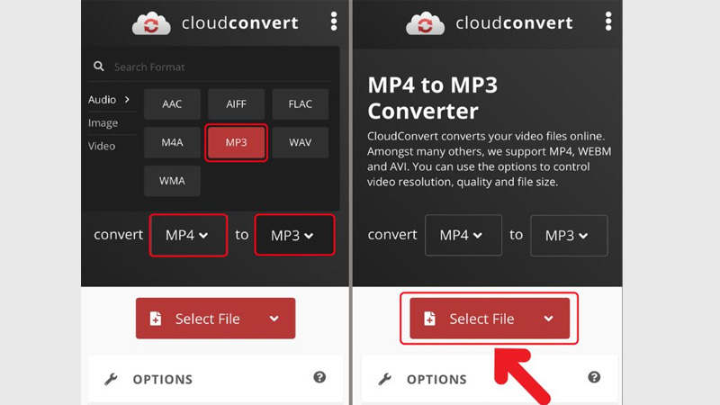
Task: Open the MP3 target dropdown in left panel
Action: tap(293, 235)
